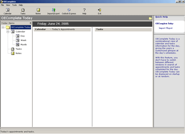The image size is (185, 134).
Task: Follow the OEComplete Today quick help link
Action: tap(164, 24)
